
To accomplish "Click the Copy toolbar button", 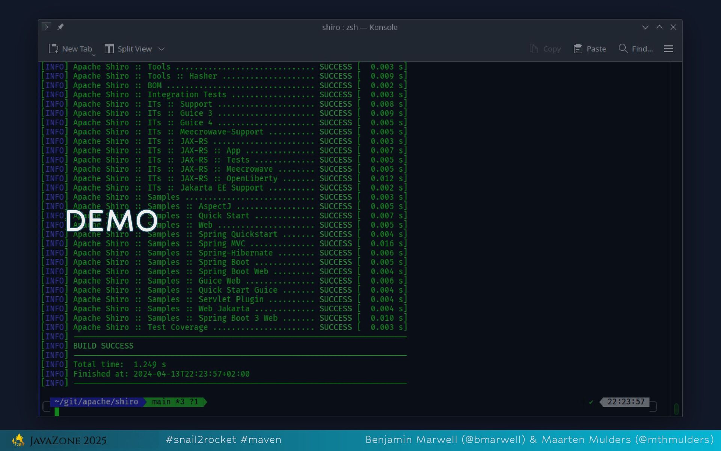I will click(545, 49).
